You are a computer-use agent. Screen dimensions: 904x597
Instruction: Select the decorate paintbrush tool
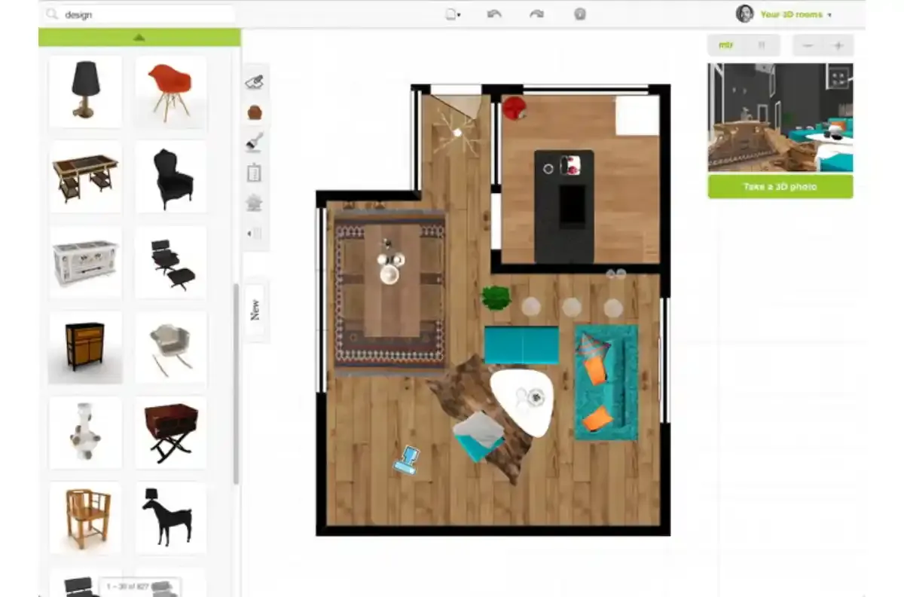click(254, 142)
